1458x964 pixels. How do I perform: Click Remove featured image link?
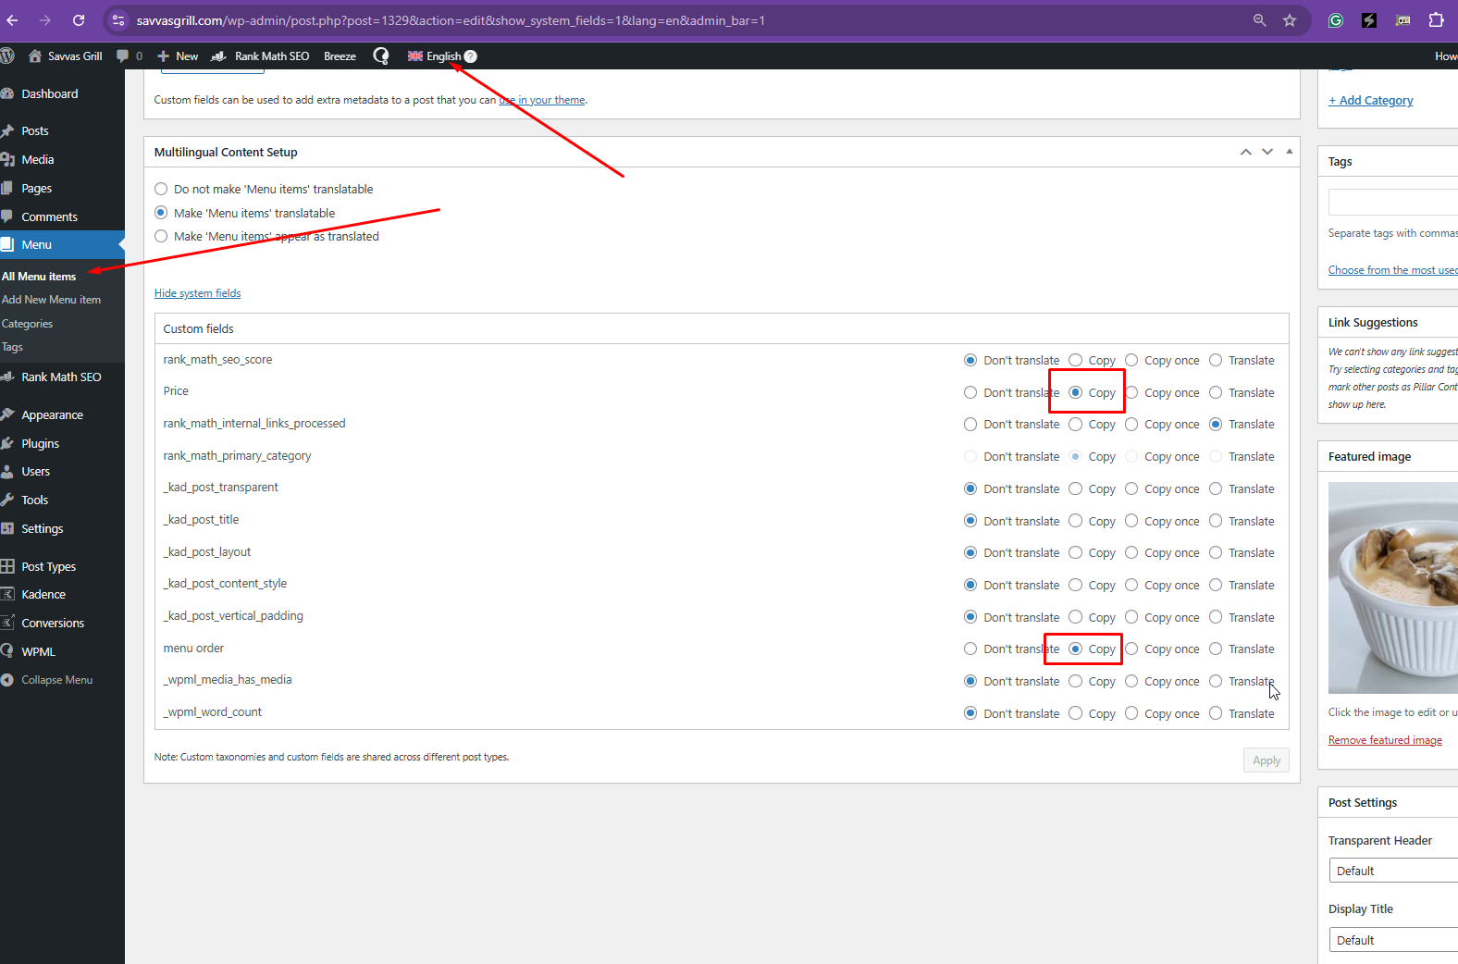tap(1385, 740)
